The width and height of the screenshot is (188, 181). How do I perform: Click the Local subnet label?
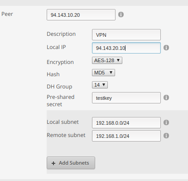pyautogui.click(x=63, y=122)
